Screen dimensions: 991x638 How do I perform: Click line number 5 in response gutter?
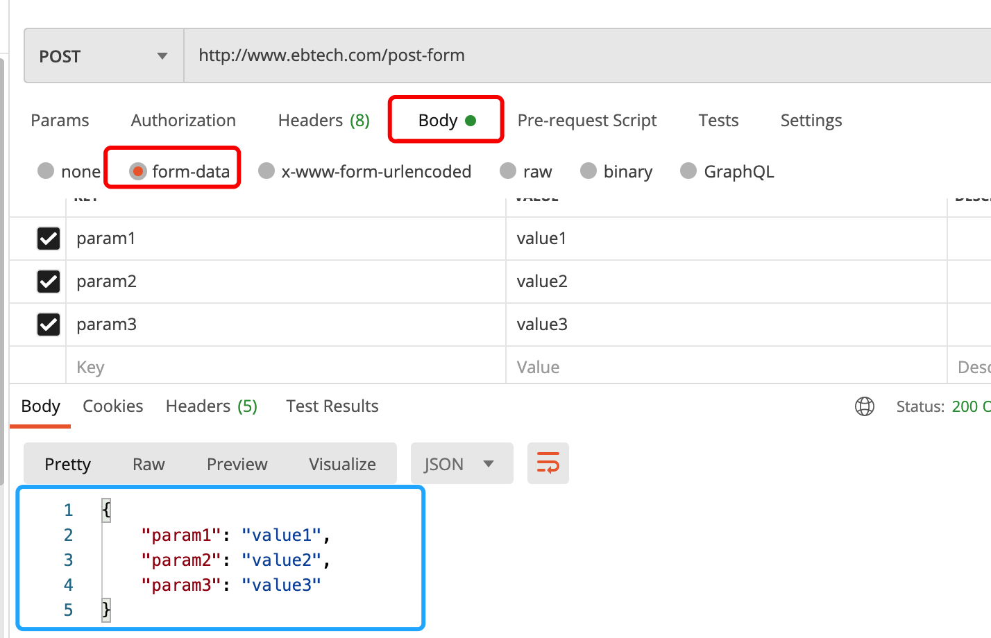68,610
